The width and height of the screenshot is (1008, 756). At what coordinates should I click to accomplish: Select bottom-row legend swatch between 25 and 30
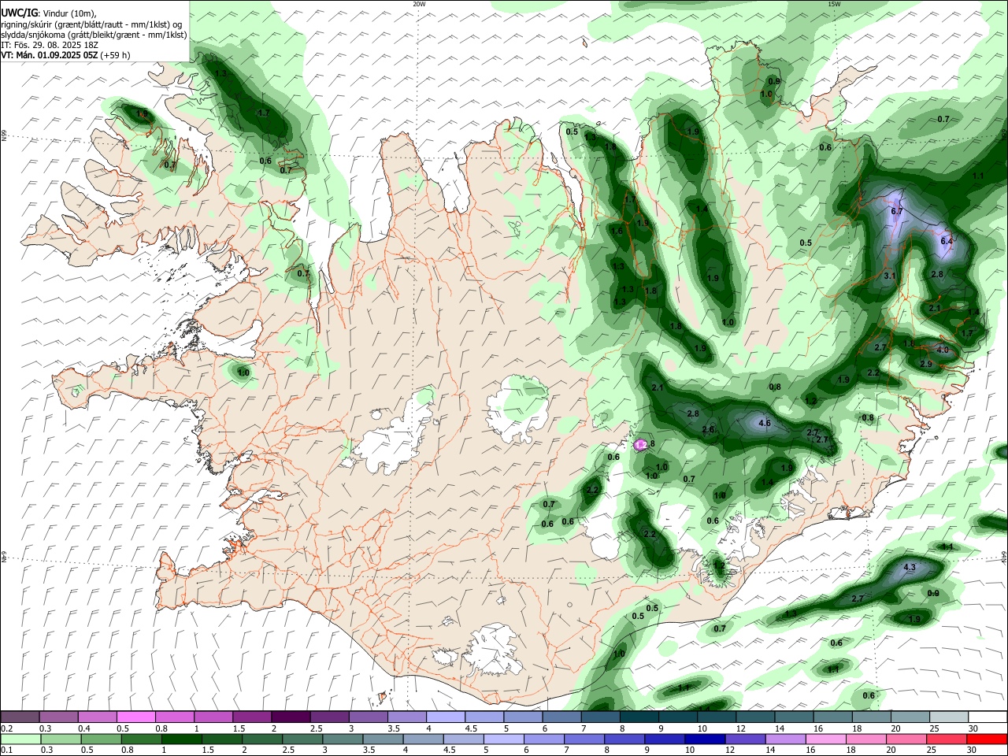pyautogui.click(x=948, y=739)
